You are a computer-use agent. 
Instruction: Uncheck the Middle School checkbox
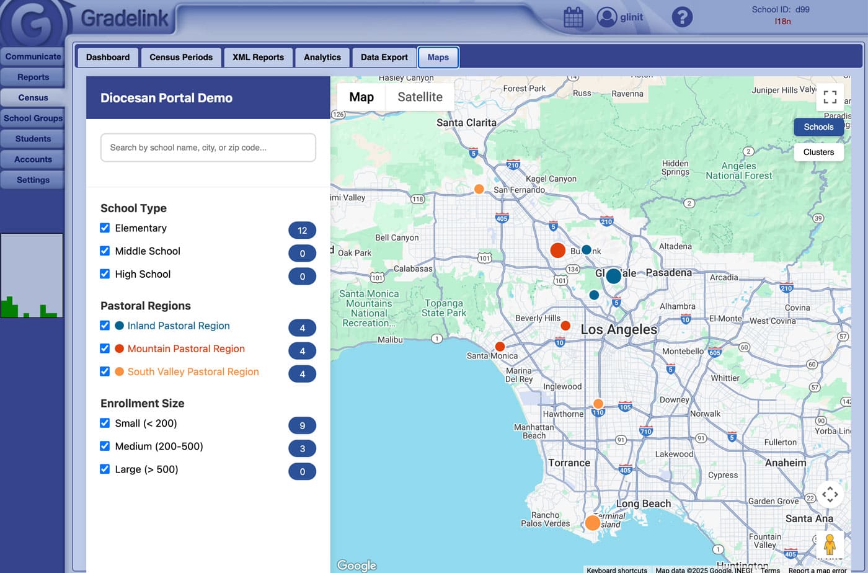105,251
